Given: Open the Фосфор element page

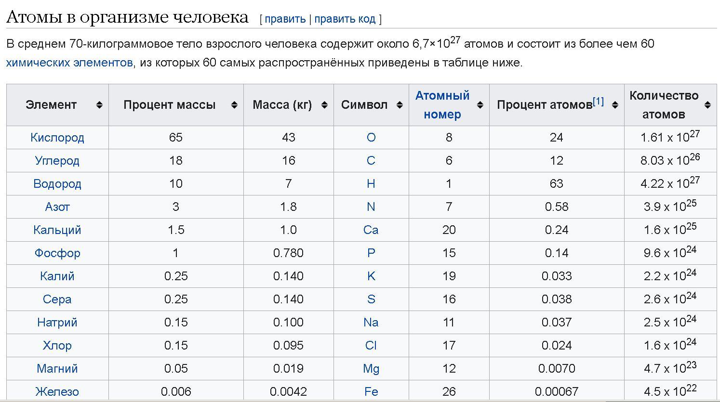Looking at the screenshot, I should click(x=57, y=253).
